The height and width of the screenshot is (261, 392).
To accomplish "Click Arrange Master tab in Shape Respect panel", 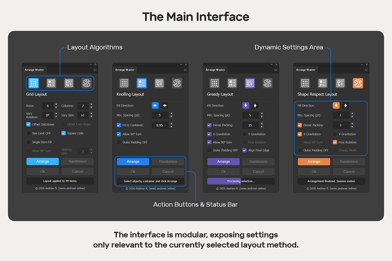I will point(306,70).
